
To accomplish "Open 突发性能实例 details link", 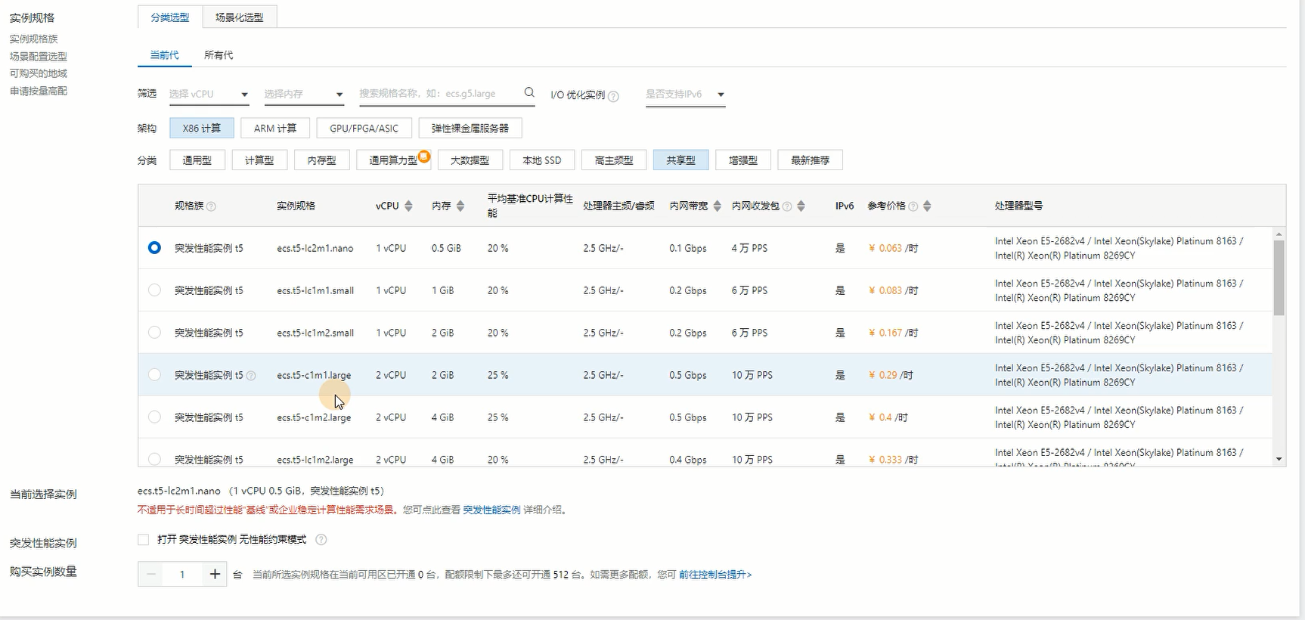I will [491, 510].
